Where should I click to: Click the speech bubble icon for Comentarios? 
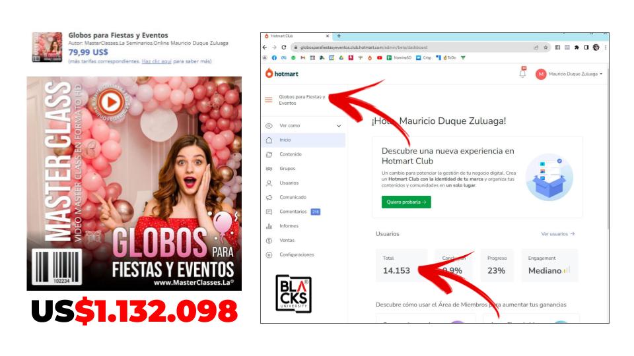pyautogui.click(x=269, y=212)
